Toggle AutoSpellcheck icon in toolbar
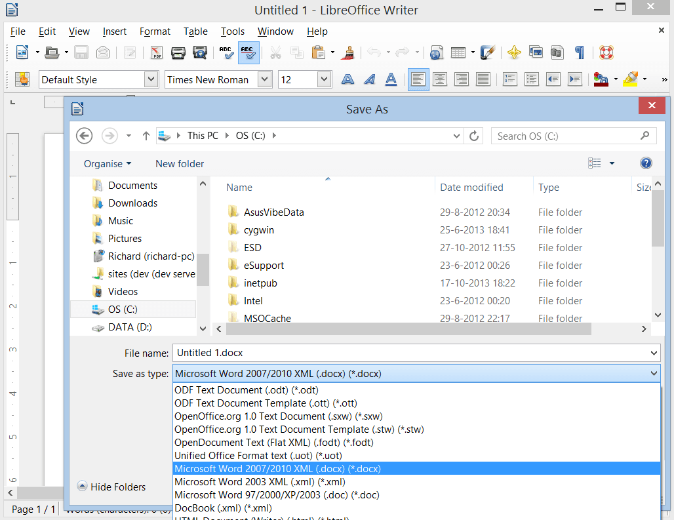The height and width of the screenshot is (520, 674). [248, 52]
